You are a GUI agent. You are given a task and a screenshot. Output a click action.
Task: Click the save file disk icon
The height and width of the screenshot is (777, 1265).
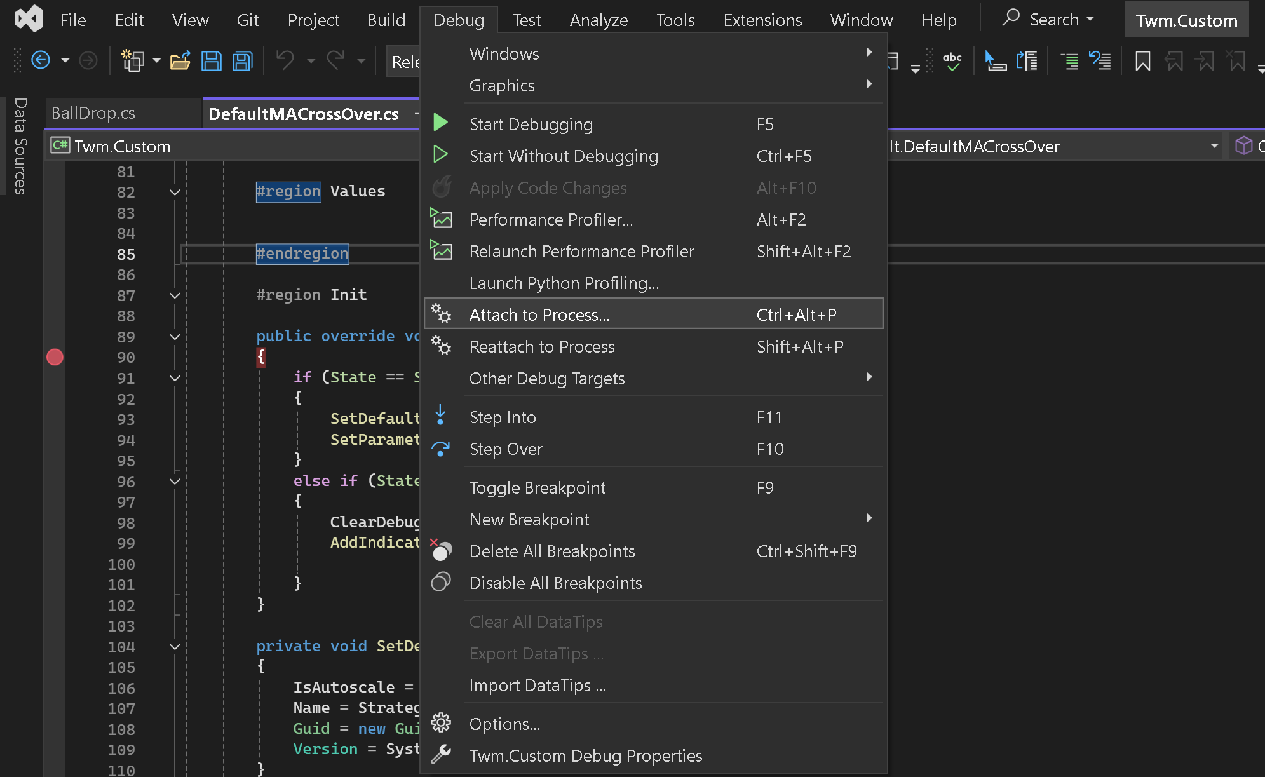tap(212, 61)
